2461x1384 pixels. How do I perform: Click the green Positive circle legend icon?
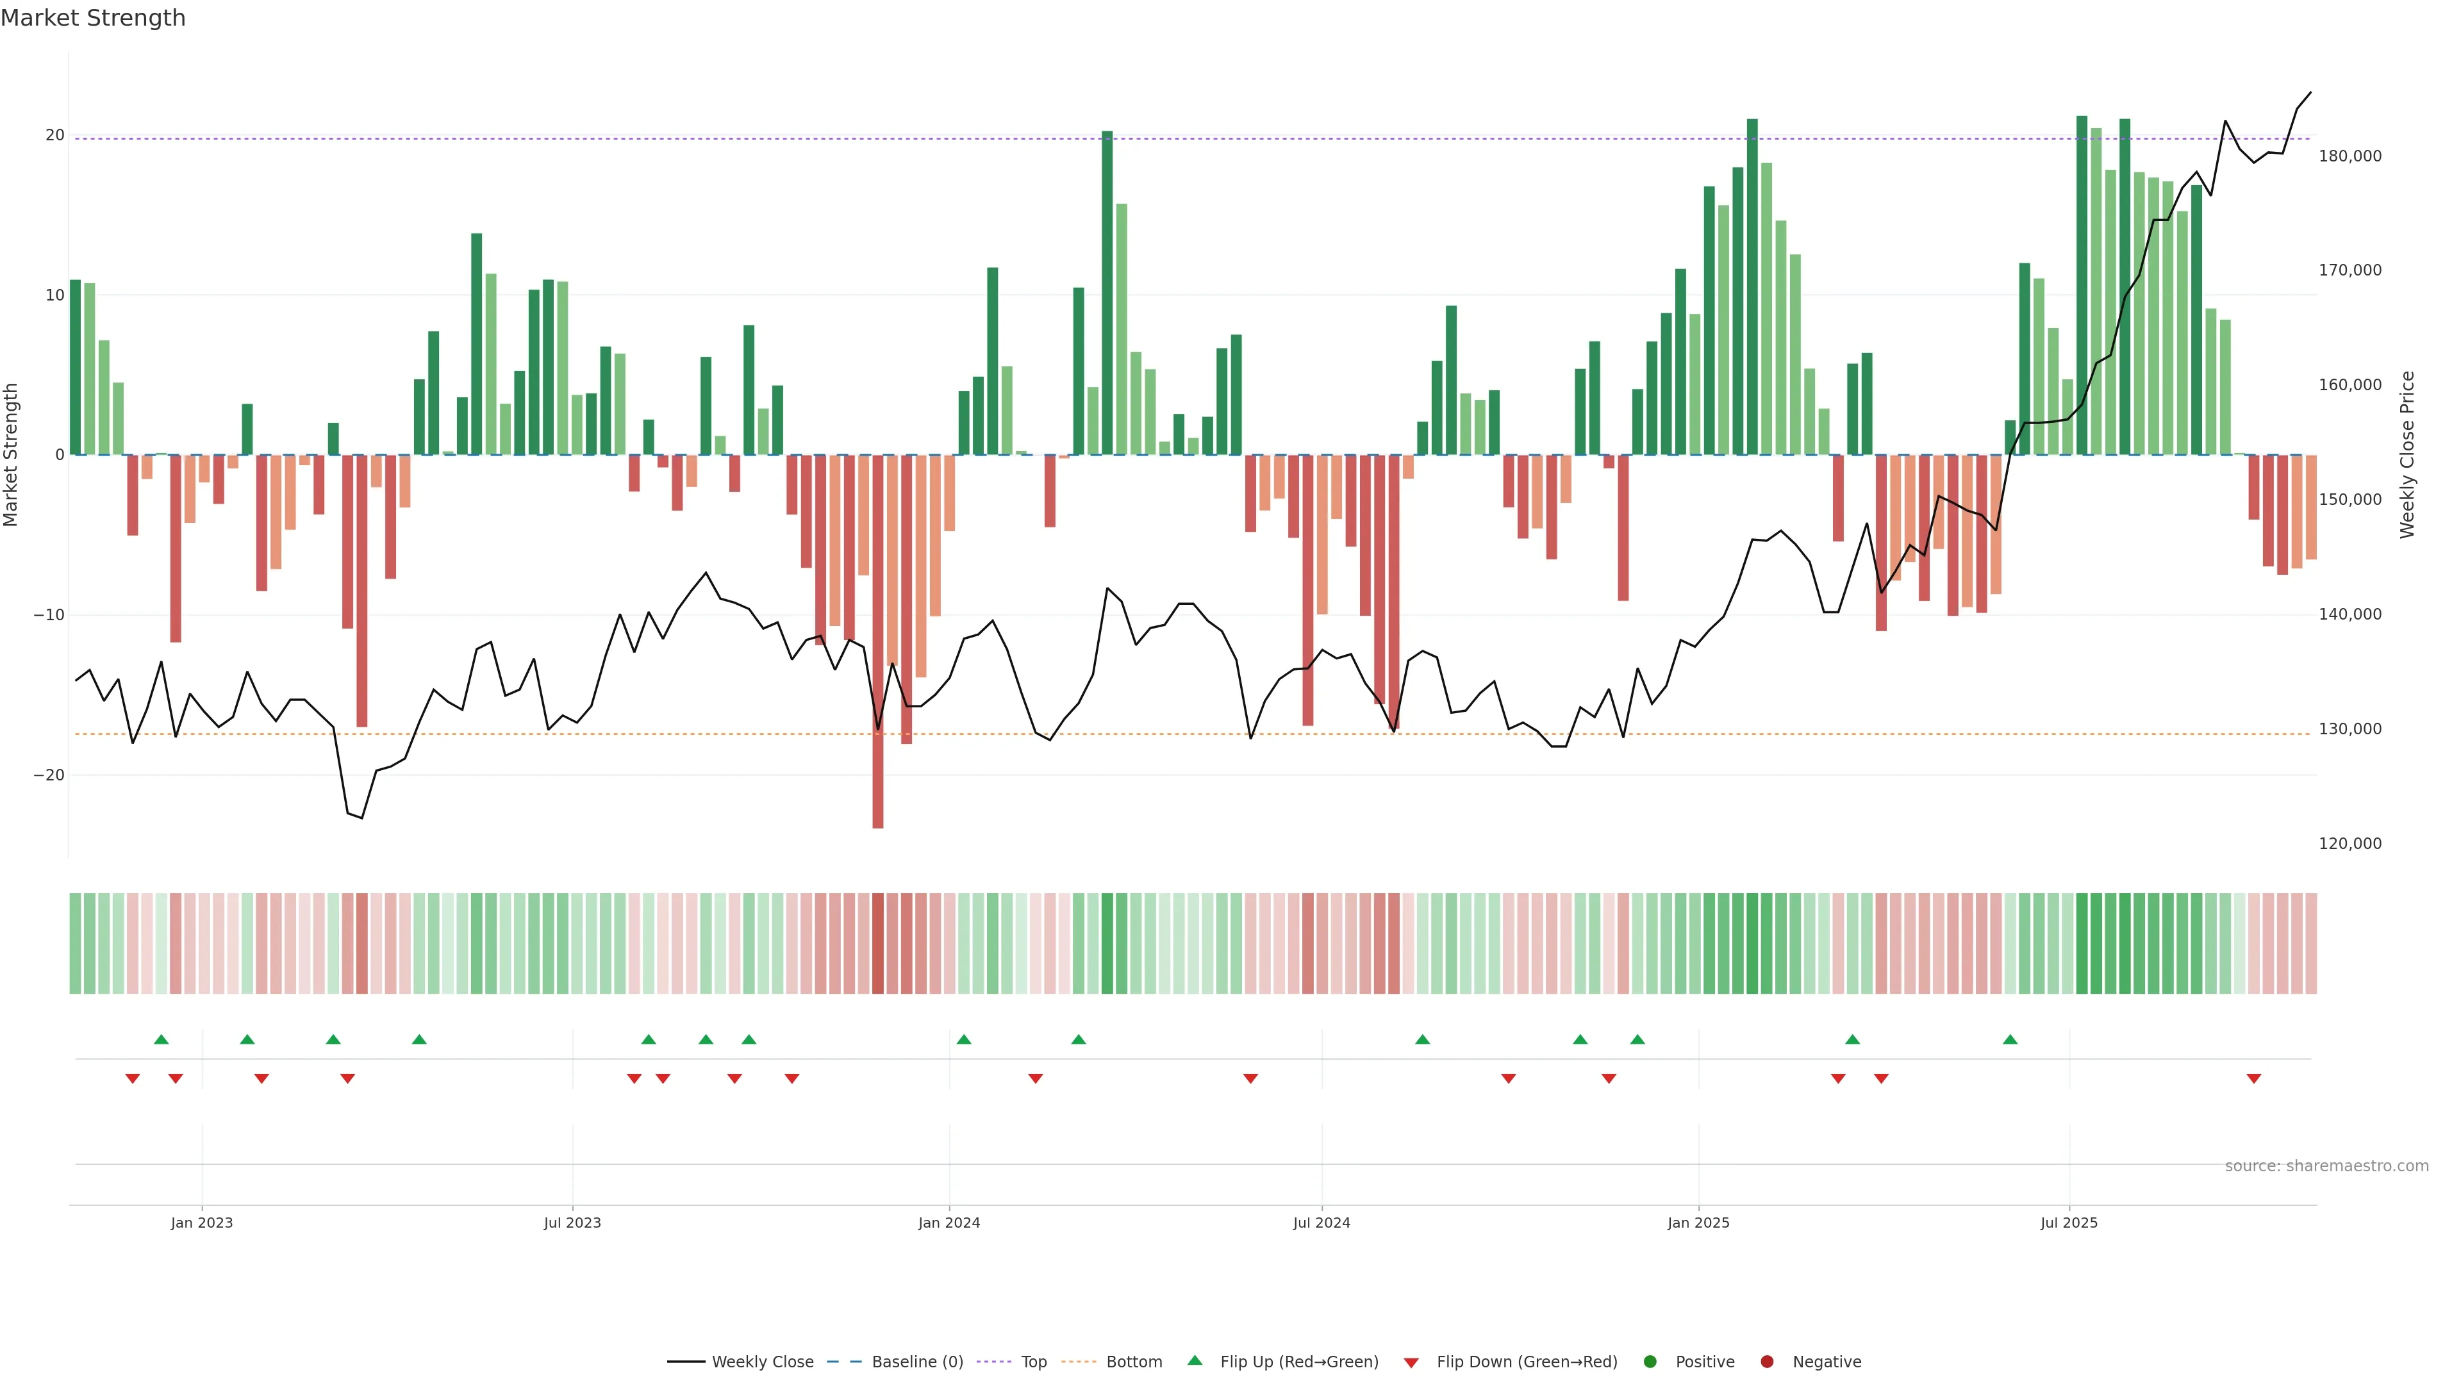click(1650, 1362)
